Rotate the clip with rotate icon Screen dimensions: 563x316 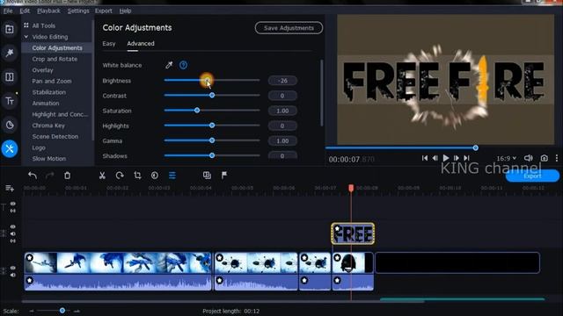[x=120, y=176]
